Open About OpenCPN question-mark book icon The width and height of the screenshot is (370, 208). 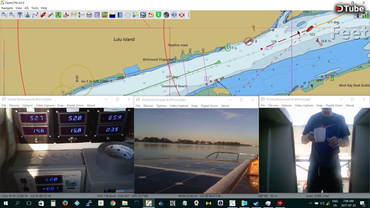click(120, 15)
